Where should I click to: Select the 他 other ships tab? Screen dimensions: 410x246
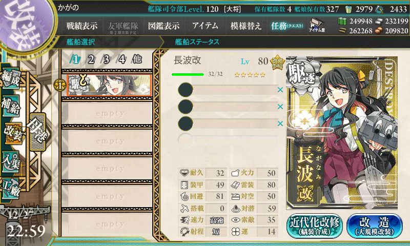137,59
